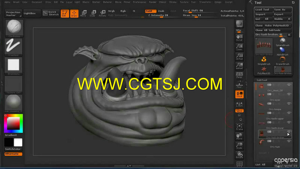Click the Alternate button

point(13,154)
